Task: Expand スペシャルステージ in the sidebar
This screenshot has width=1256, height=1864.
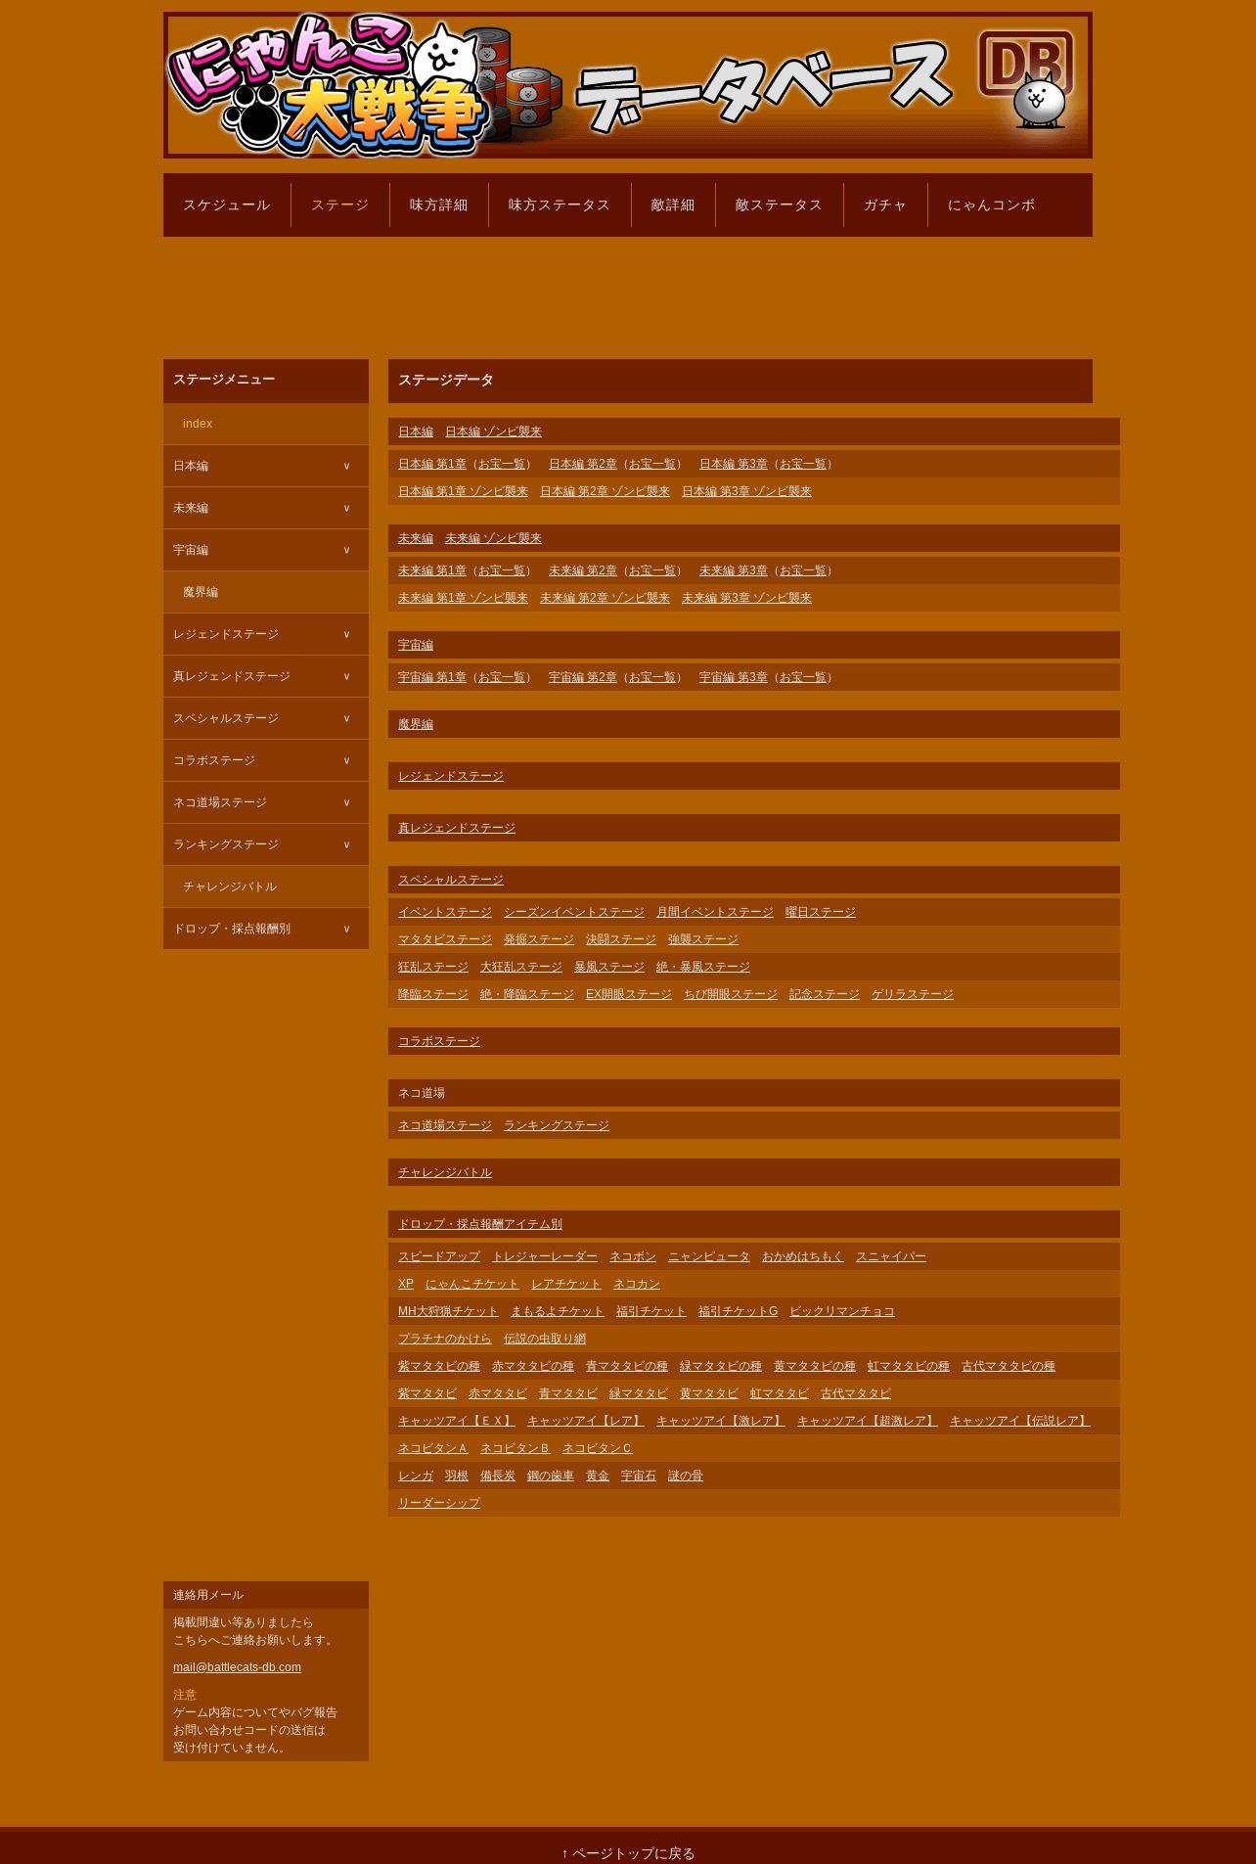Action: (x=266, y=718)
